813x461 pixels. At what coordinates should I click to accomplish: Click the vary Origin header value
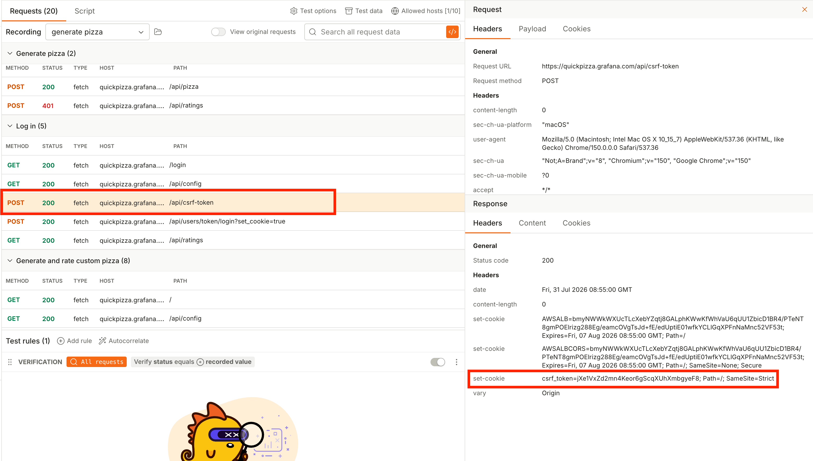click(x=550, y=393)
